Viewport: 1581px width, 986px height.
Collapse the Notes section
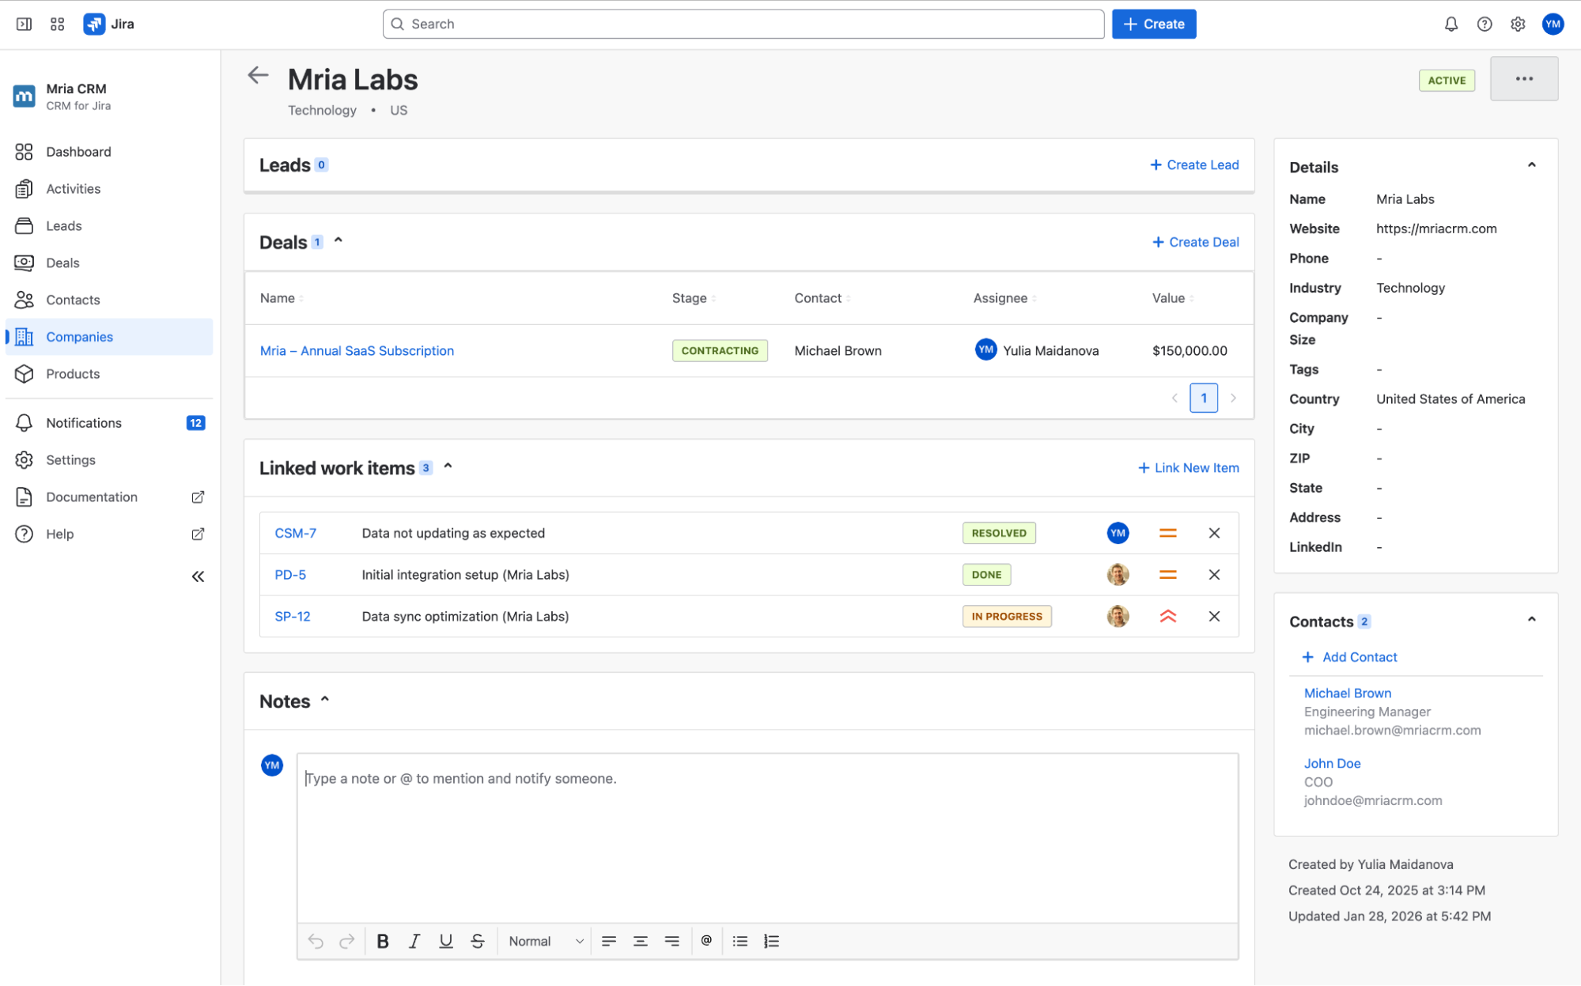324,700
